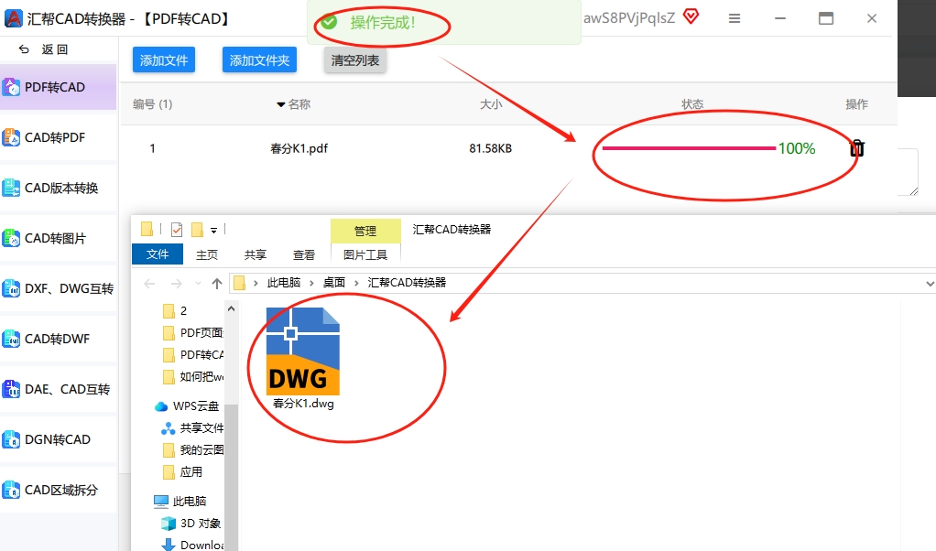Choose the DXF、DWG互转 option
Viewport: 936px width, 551px height.
[x=58, y=288]
